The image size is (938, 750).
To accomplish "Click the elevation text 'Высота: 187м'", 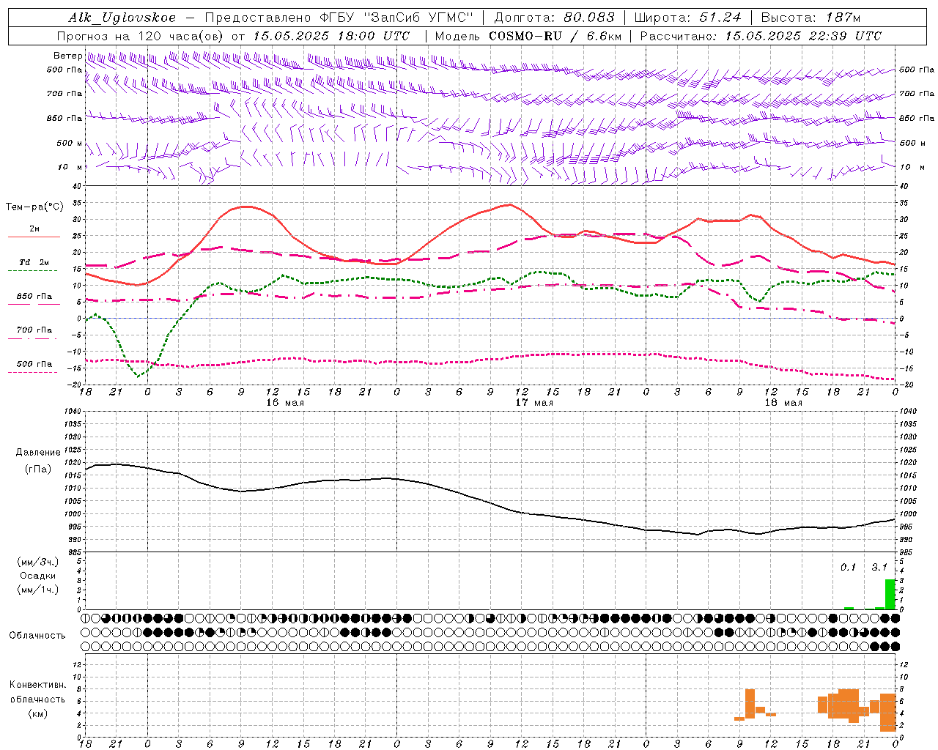I will pyautogui.click(x=811, y=18).
